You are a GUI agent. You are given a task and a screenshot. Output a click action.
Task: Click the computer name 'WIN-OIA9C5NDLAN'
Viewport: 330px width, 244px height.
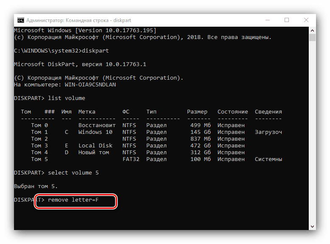pyautogui.click(x=90, y=85)
